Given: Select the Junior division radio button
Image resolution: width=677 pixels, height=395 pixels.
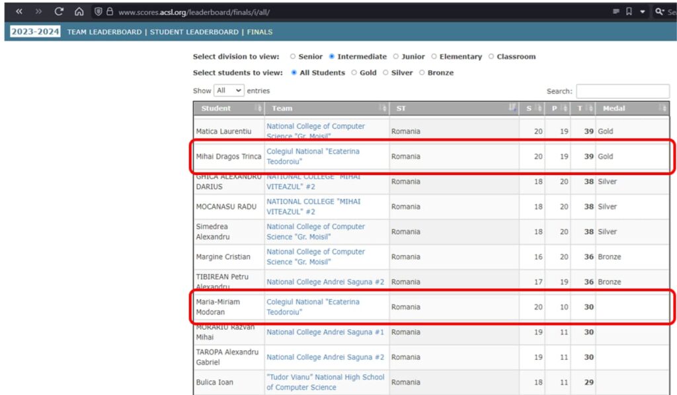Looking at the screenshot, I should click(396, 57).
